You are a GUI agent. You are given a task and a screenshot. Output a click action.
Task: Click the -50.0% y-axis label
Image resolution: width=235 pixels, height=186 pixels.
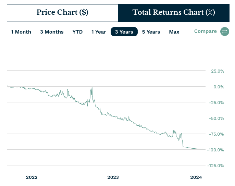tap(217, 118)
